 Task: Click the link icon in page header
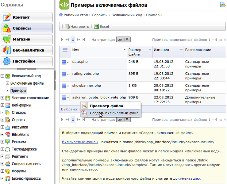[223, 5]
